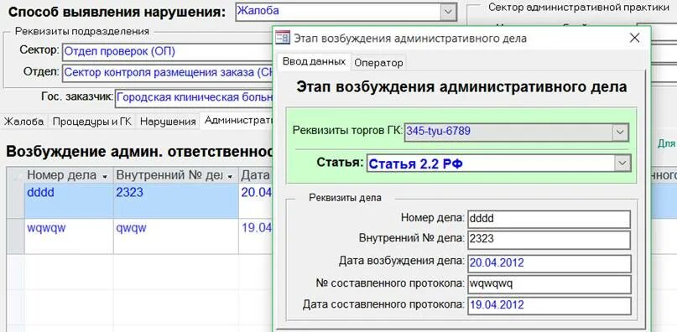The width and height of the screenshot is (677, 332).
Task: Expand the Реквизиты торгов ГК dropdown arrow
Action: [620, 132]
